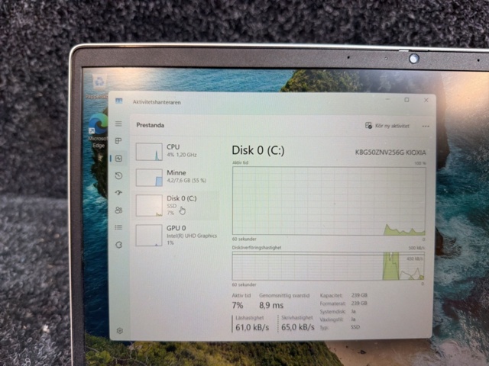Minimize the Aktivitetshanteraren window
The width and height of the screenshot is (489, 366).
coord(387,100)
